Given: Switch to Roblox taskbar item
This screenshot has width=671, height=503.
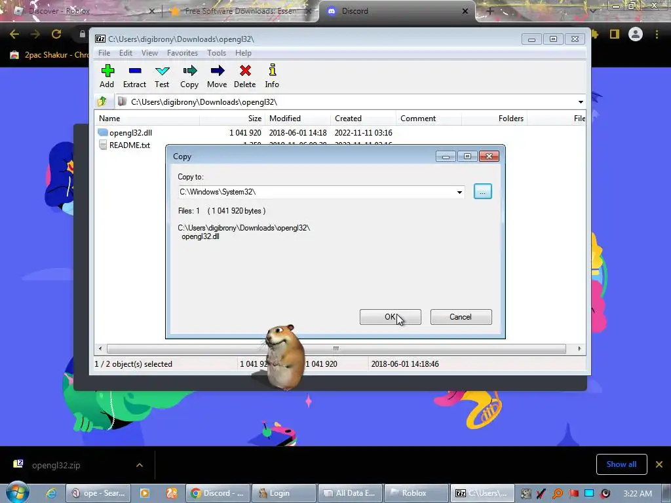Looking at the screenshot, I should (416, 493).
